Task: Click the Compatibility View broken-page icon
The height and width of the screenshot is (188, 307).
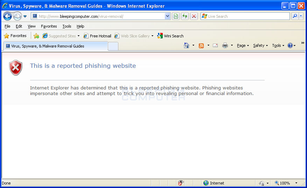Action: pyautogui.click(x=176, y=16)
